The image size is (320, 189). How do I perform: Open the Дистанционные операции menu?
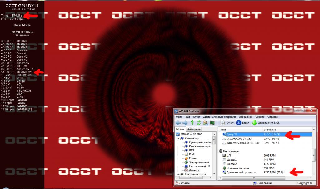pos(219,117)
